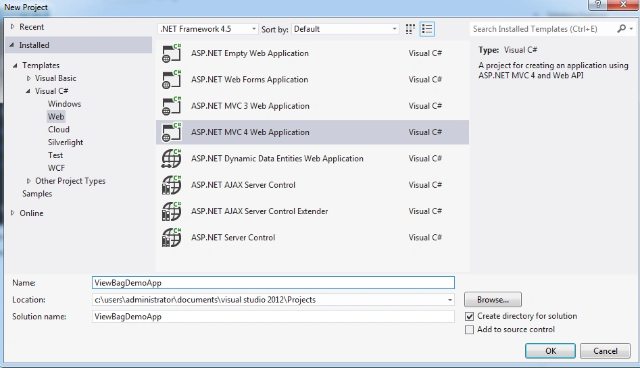640x368 pixels.
Task: Click the Browse... button
Action: (x=493, y=299)
